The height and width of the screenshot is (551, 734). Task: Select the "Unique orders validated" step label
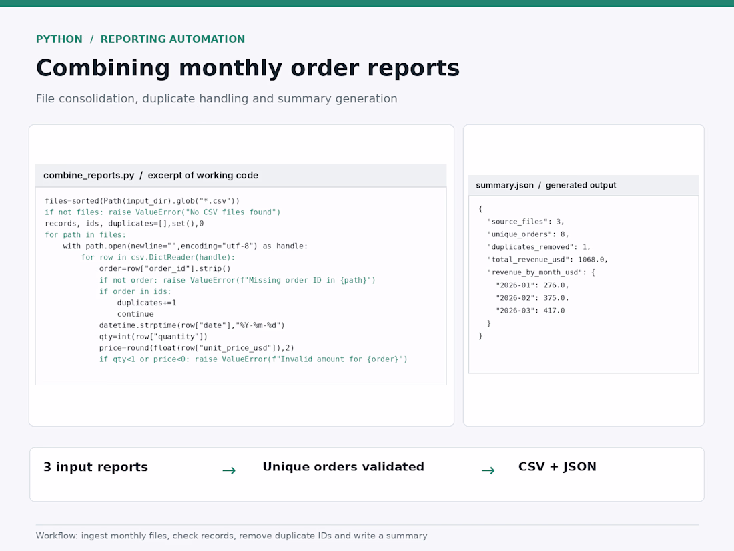(344, 467)
